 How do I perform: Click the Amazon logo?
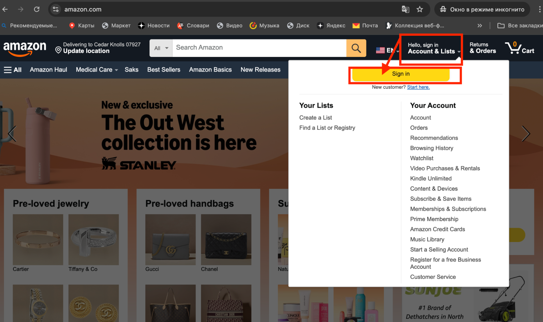(24, 48)
